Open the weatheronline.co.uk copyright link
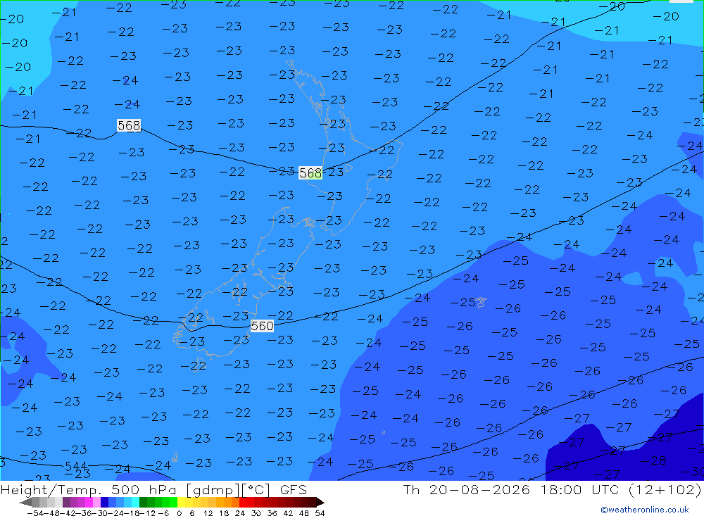Viewport: 704px width, 516px height. coord(645,510)
